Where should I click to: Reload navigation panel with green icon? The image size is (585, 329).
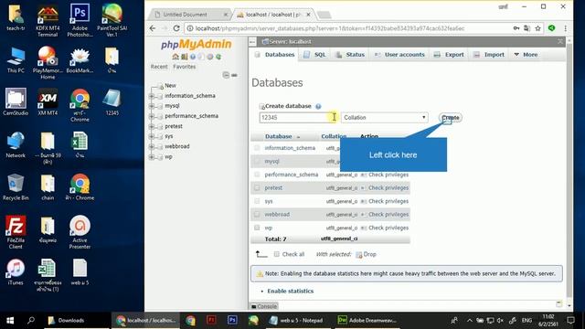tap(218, 57)
